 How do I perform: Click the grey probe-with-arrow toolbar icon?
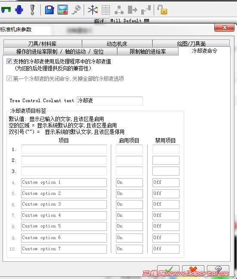coord(76,10)
